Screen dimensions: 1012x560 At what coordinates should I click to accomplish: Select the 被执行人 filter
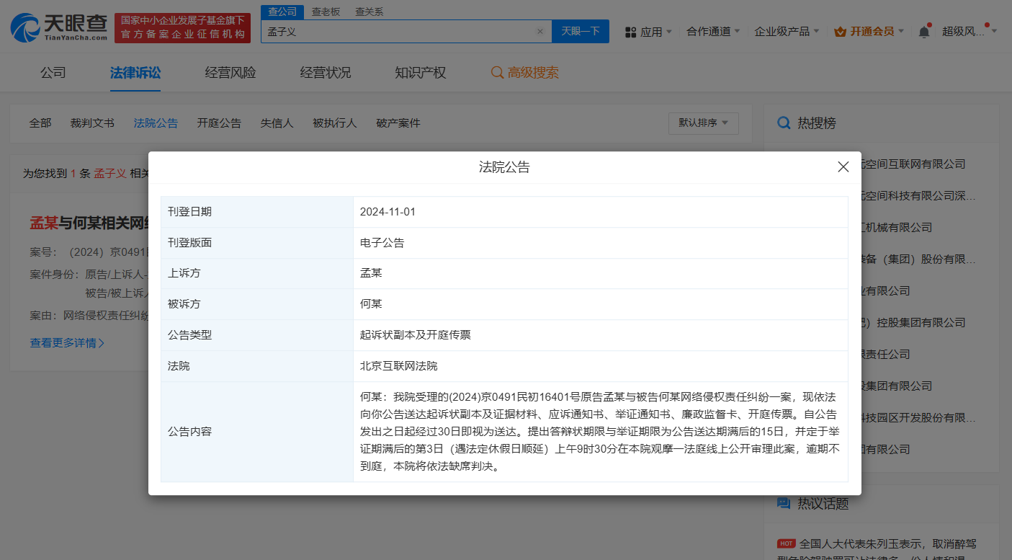335,123
